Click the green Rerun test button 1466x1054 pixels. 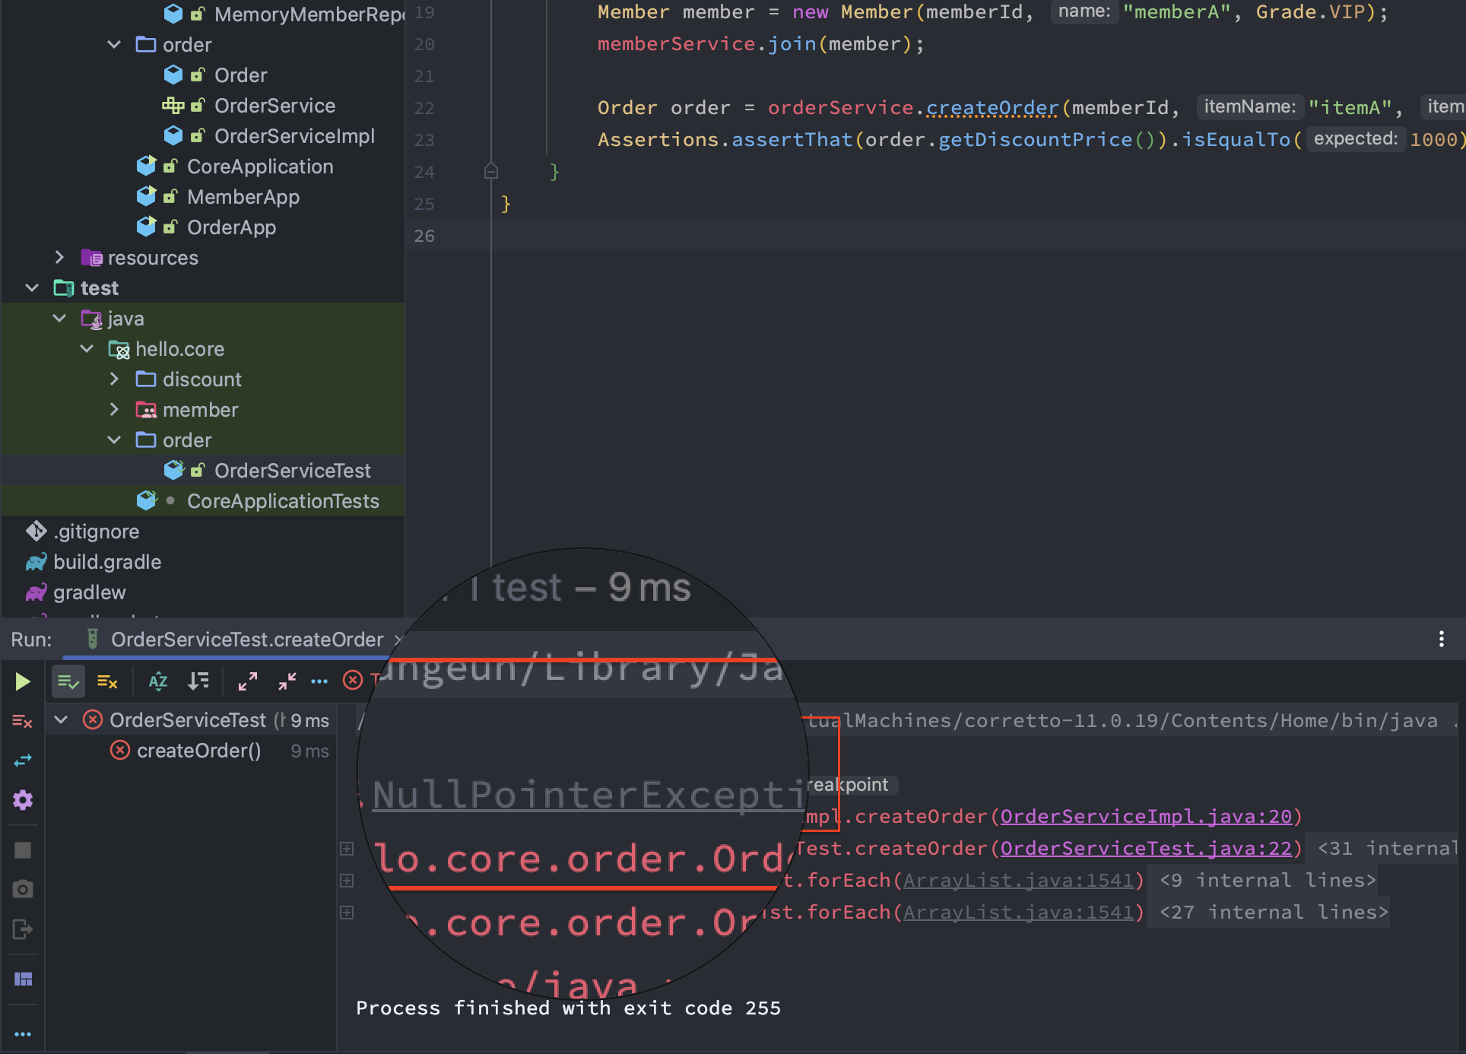point(23,681)
